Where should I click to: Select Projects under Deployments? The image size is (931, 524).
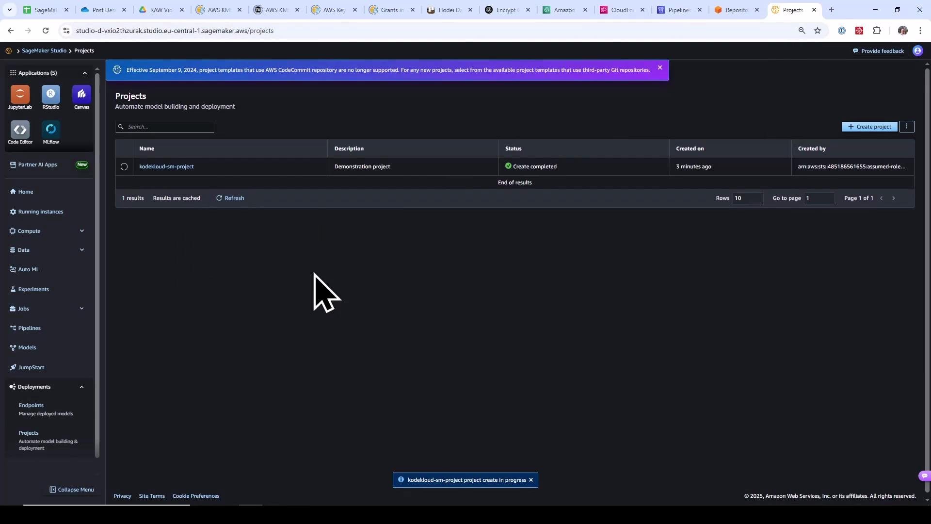coord(28,433)
